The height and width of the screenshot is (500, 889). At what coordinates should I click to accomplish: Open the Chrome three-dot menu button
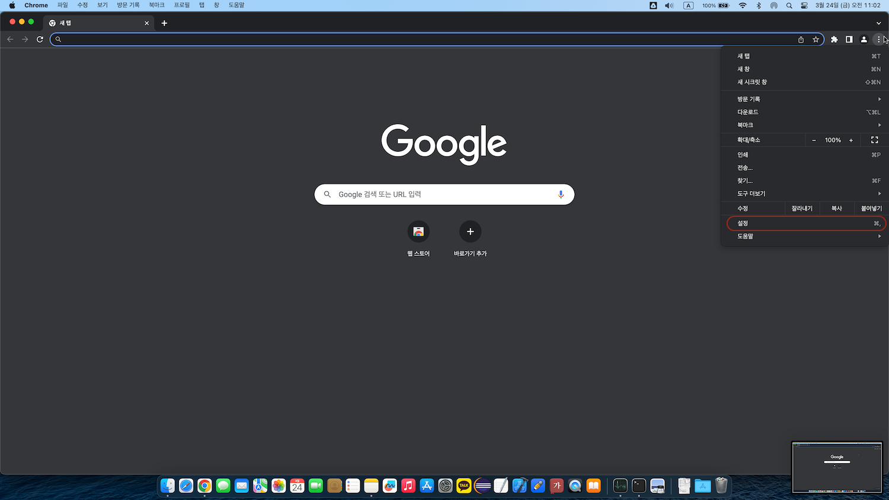[878, 39]
